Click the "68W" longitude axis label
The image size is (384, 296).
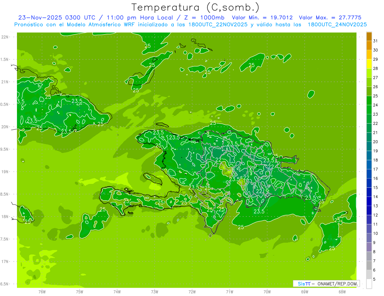(x=342, y=292)
